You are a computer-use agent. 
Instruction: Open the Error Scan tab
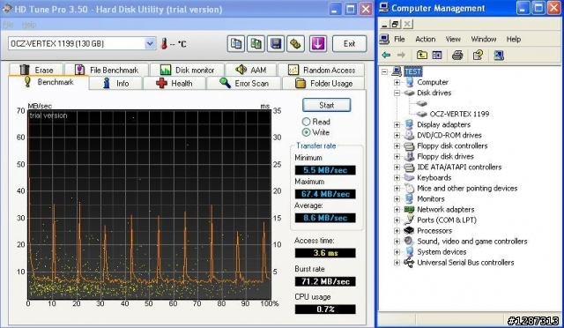pos(244,83)
